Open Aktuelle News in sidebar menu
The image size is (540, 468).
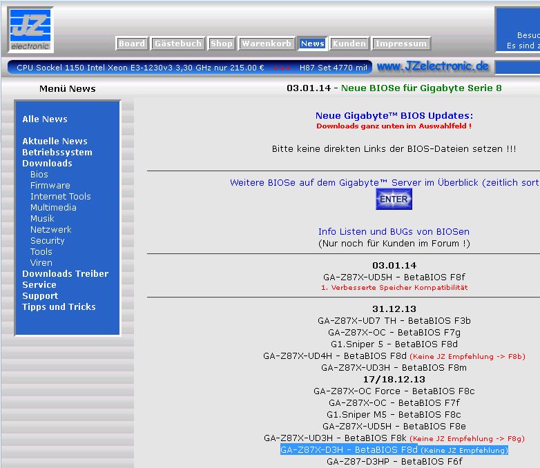click(x=55, y=142)
